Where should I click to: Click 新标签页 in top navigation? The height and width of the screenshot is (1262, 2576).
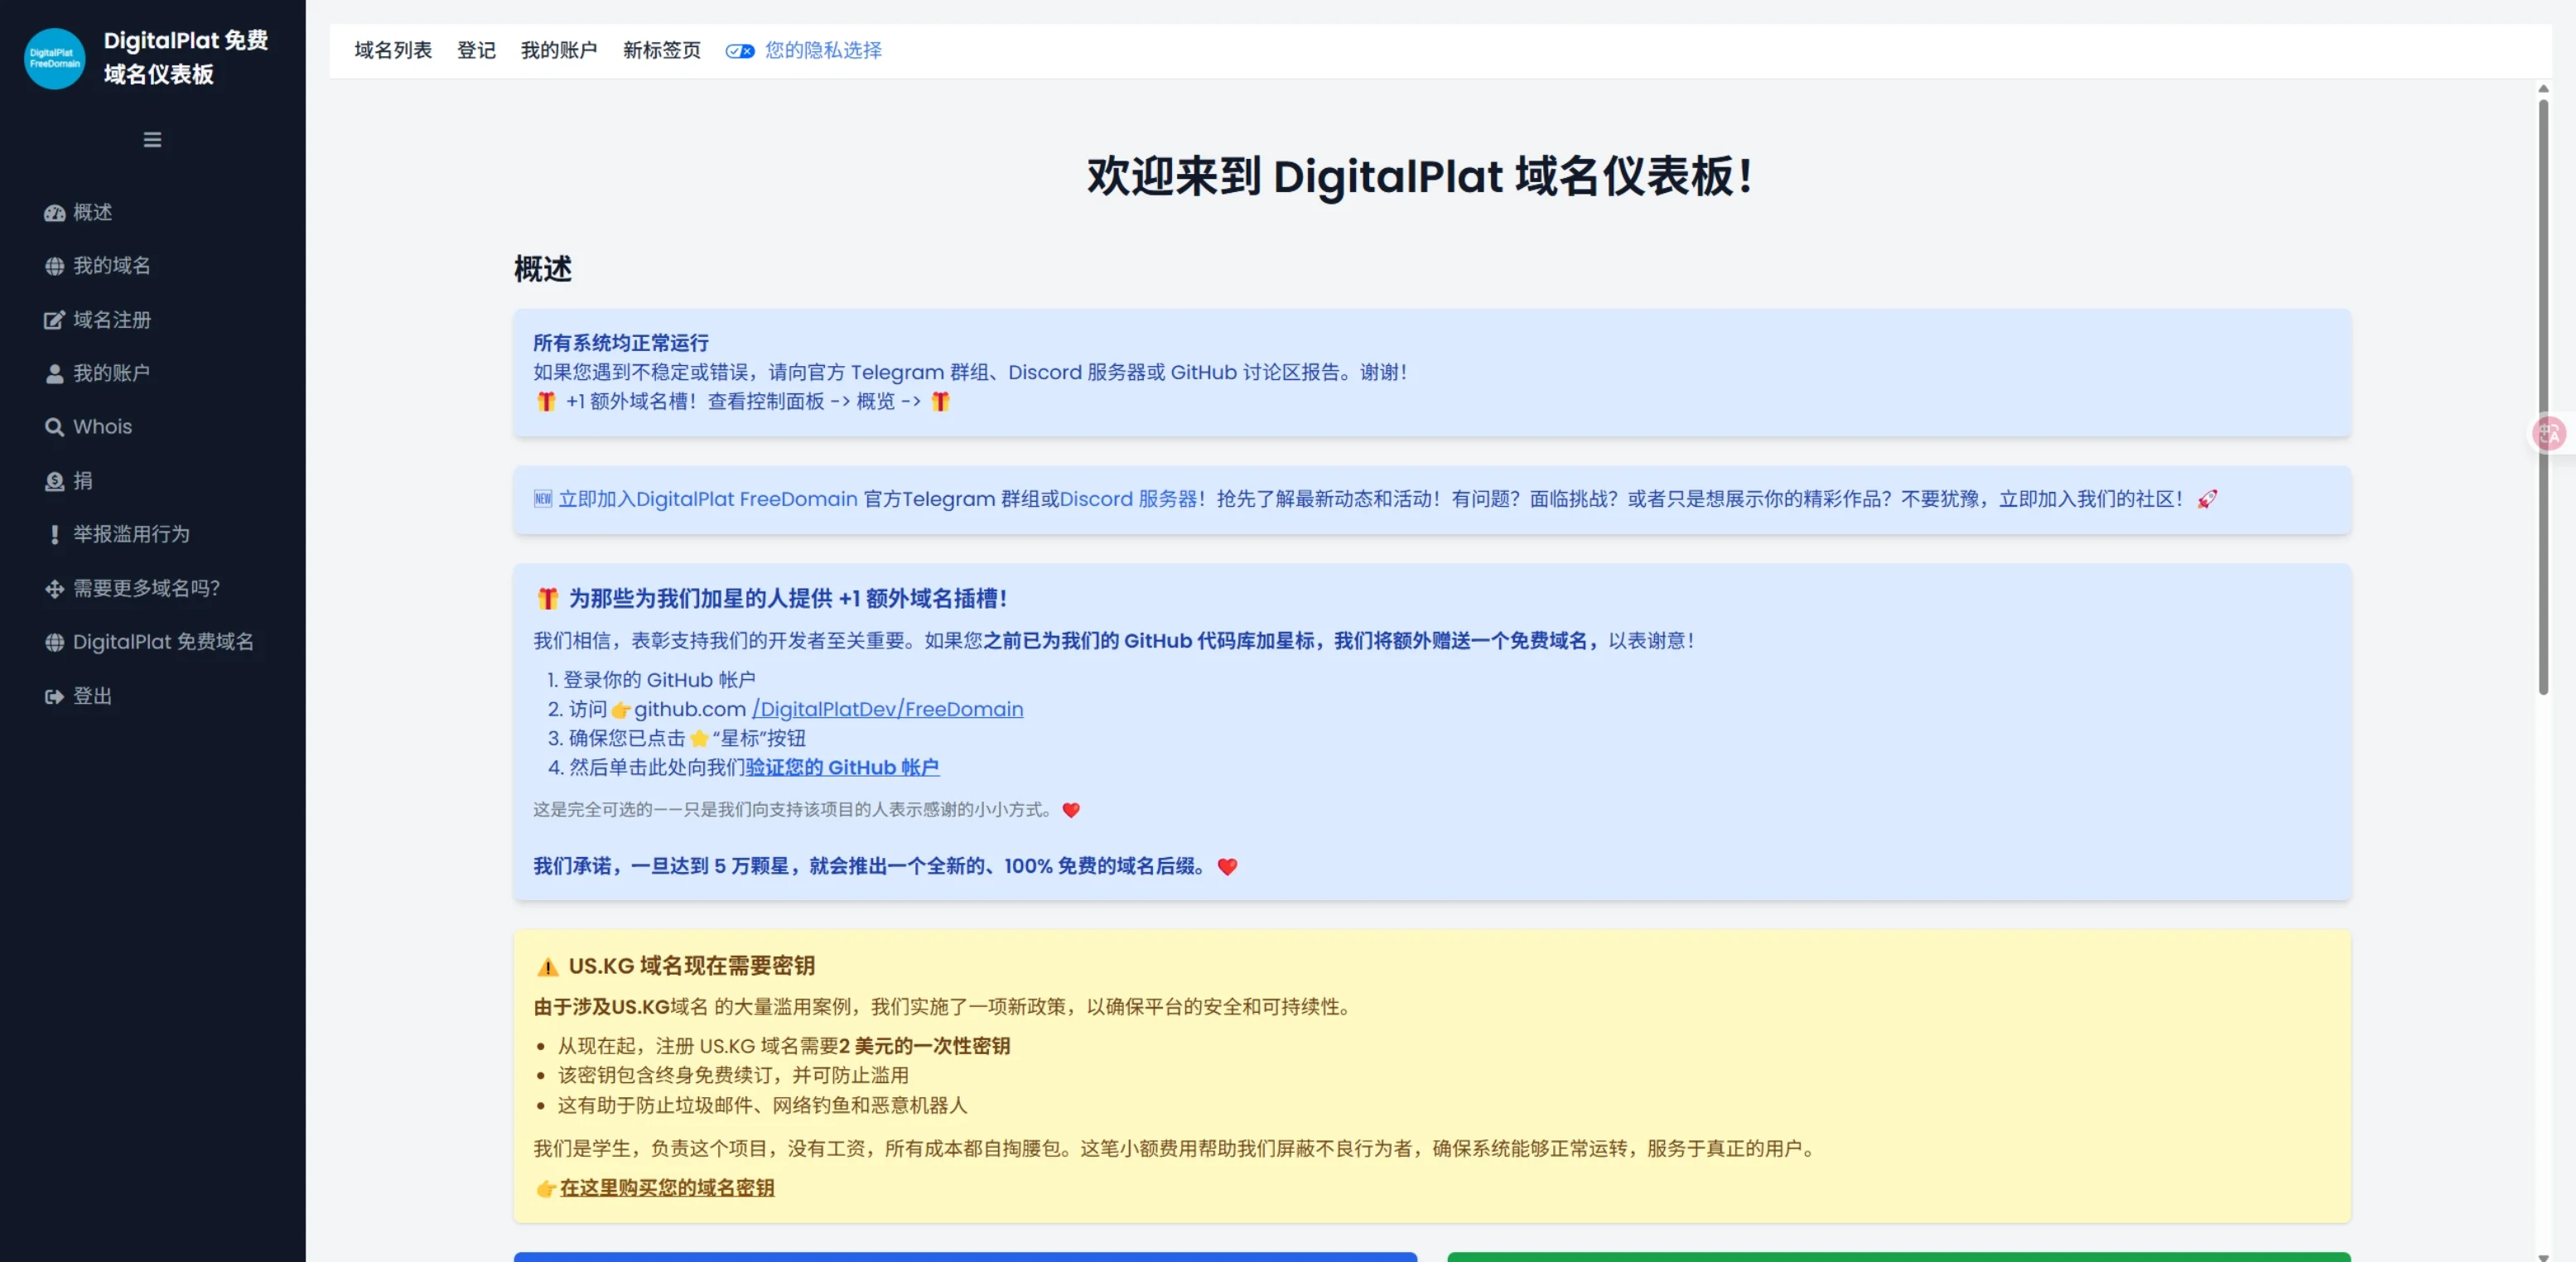662,50
